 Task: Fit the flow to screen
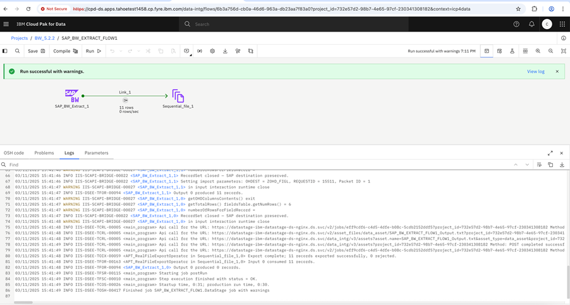pos(564,51)
